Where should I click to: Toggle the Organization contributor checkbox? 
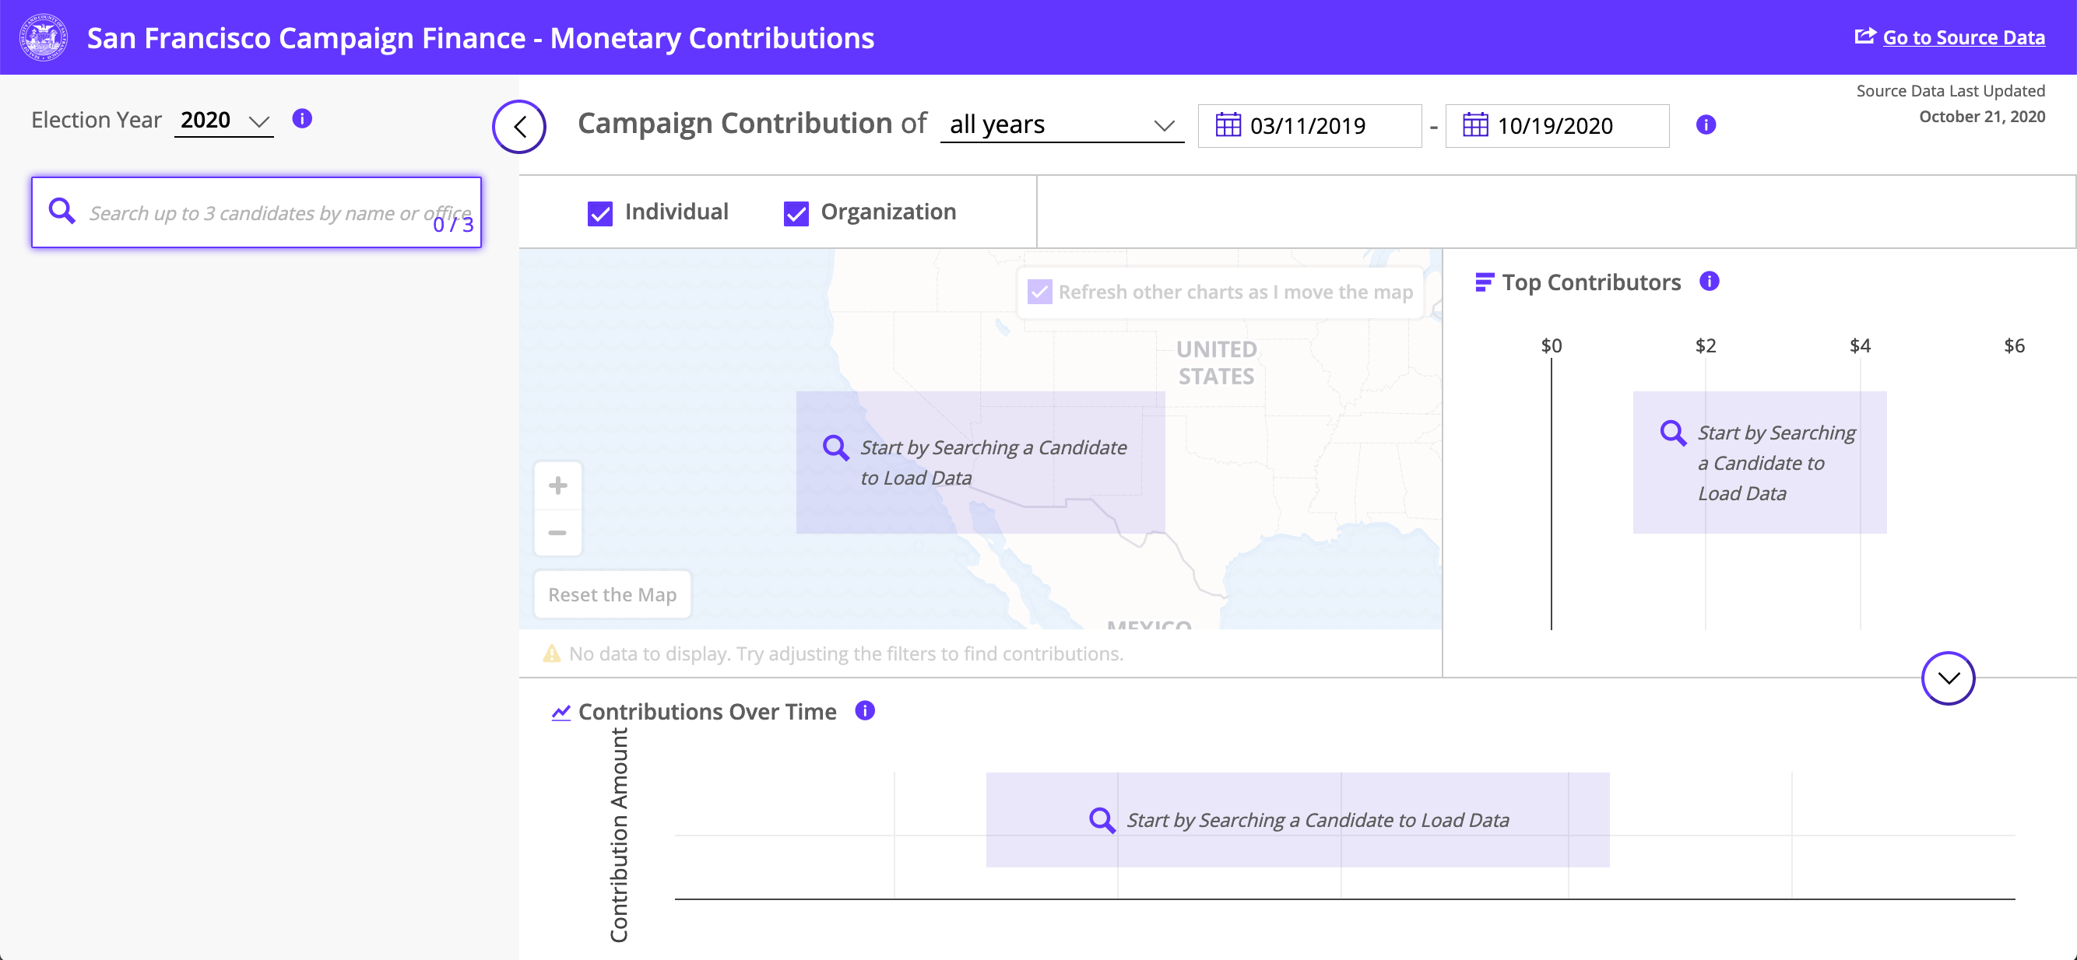[795, 212]
